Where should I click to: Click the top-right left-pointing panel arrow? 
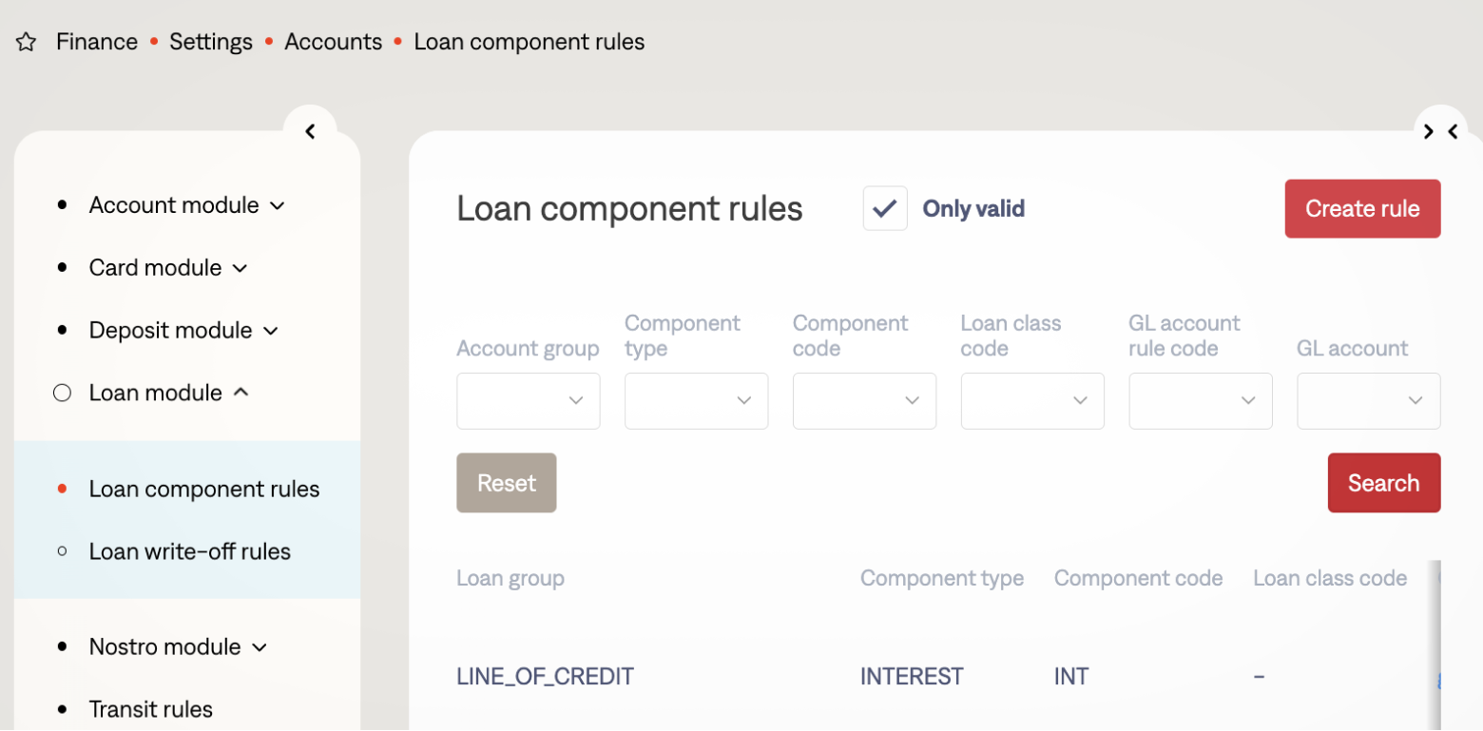(1453, 132)
